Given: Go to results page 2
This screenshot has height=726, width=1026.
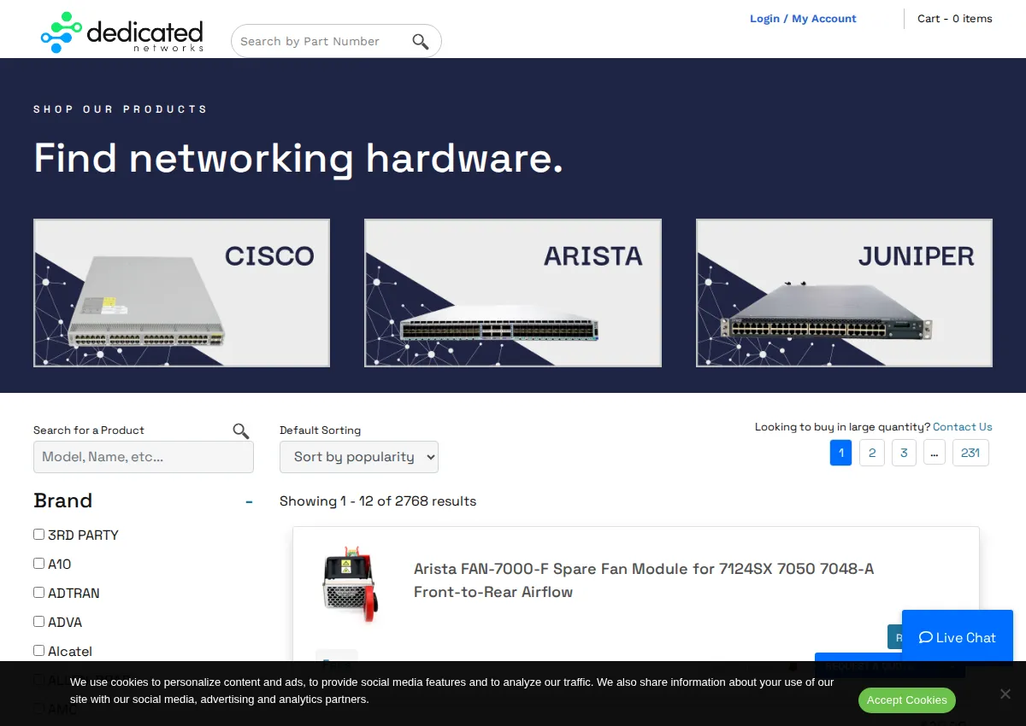Looking at the screenshot, I should coord(872,453).
